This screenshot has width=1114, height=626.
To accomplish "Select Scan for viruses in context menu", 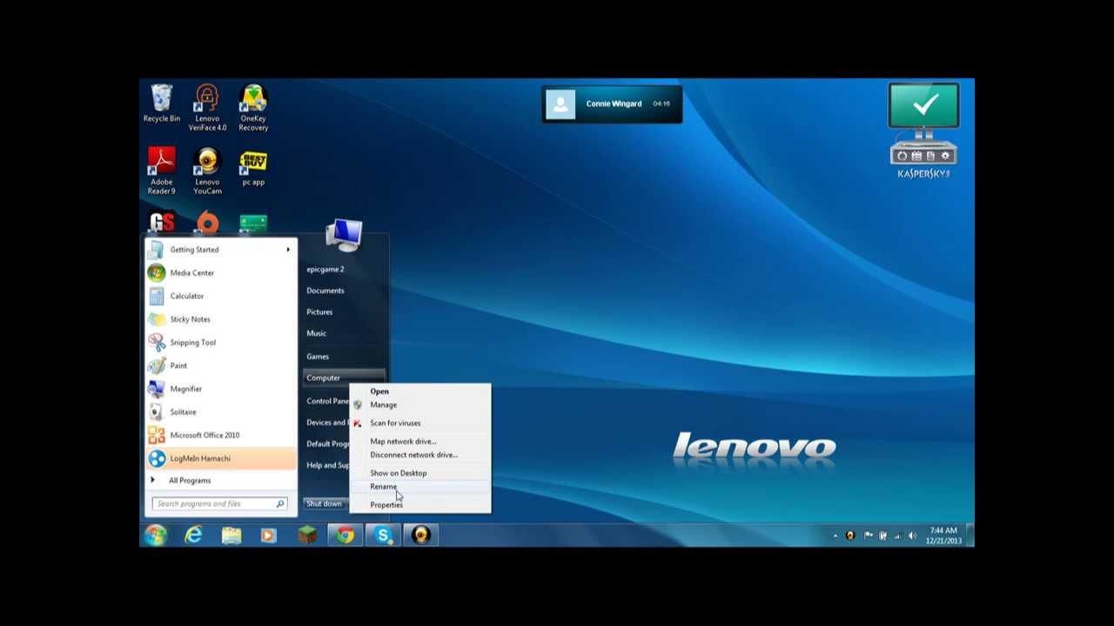I will coord(420,423).
